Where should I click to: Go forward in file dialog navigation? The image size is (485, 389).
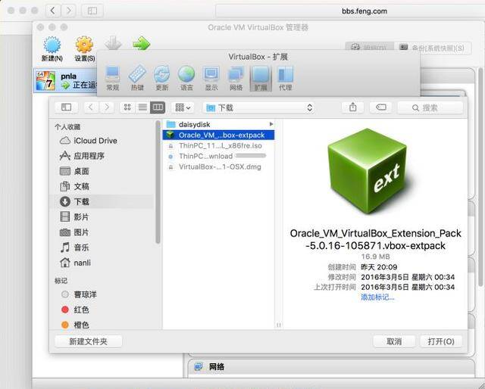tap(107, 107)
